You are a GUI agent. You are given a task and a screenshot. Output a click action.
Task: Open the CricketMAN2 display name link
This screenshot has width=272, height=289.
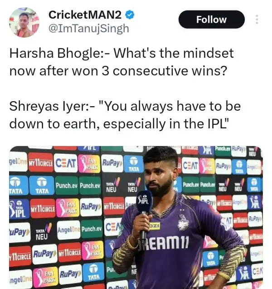[85, 15]
